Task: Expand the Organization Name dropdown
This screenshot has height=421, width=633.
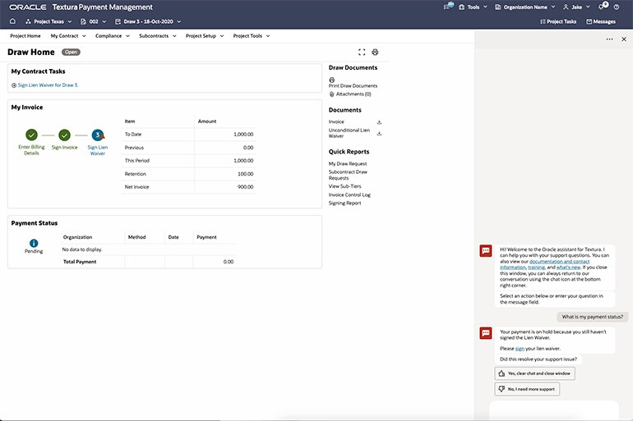Action: coord(553,7)
